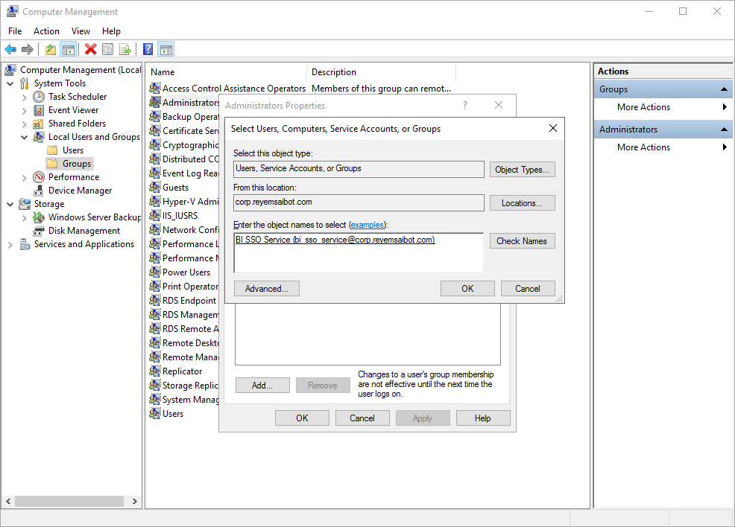Open Help with the question mark icon

pyautogui.click(x=148, y=49)
